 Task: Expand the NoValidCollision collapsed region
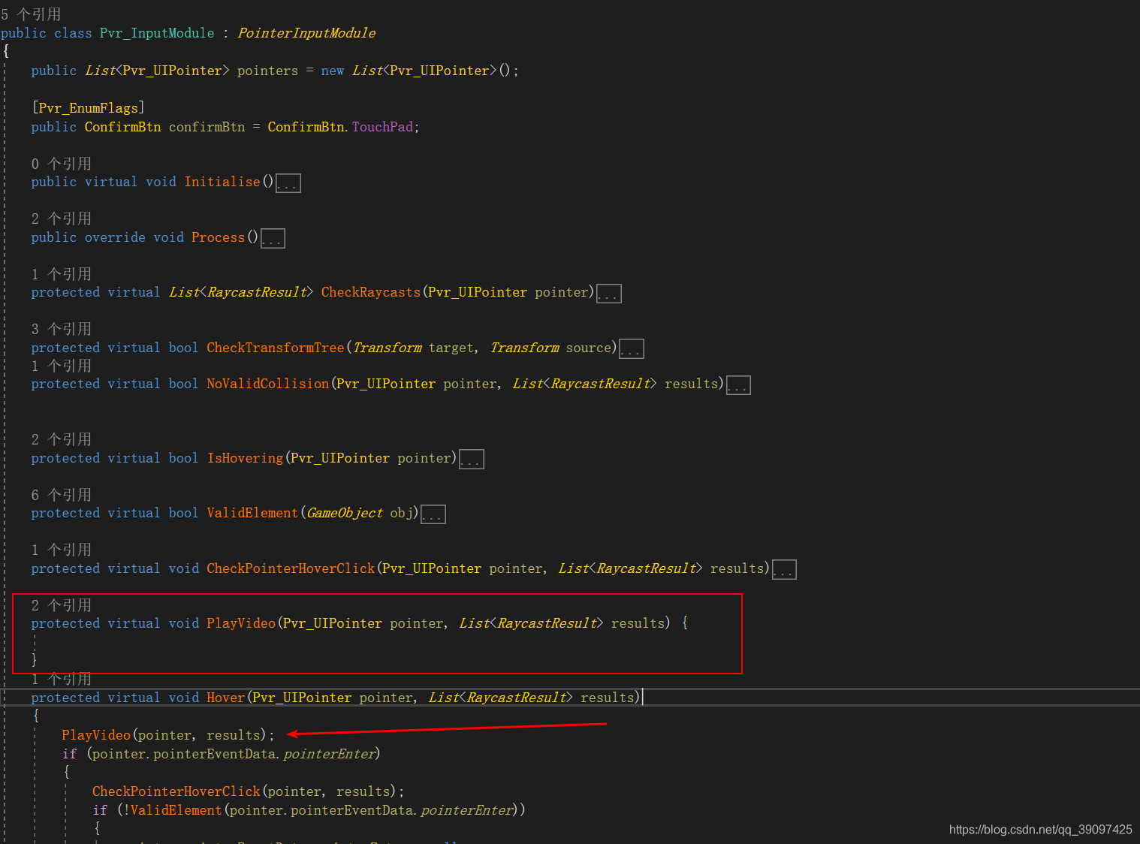point(738,384)
